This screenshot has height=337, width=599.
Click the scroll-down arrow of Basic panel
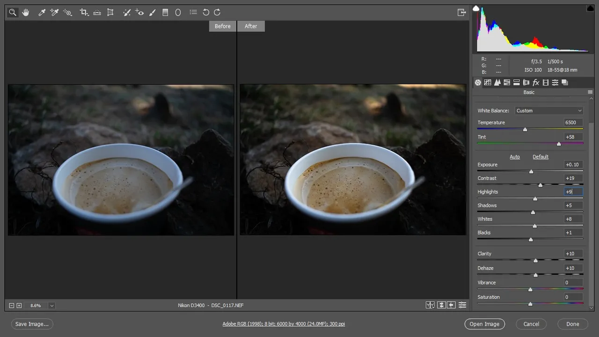591,308
